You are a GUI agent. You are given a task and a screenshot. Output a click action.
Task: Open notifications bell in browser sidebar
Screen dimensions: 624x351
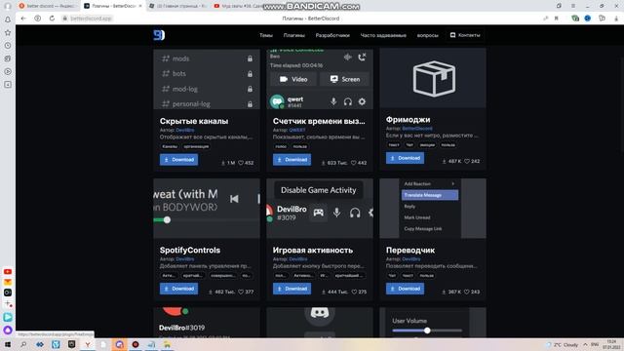(8, 19)
